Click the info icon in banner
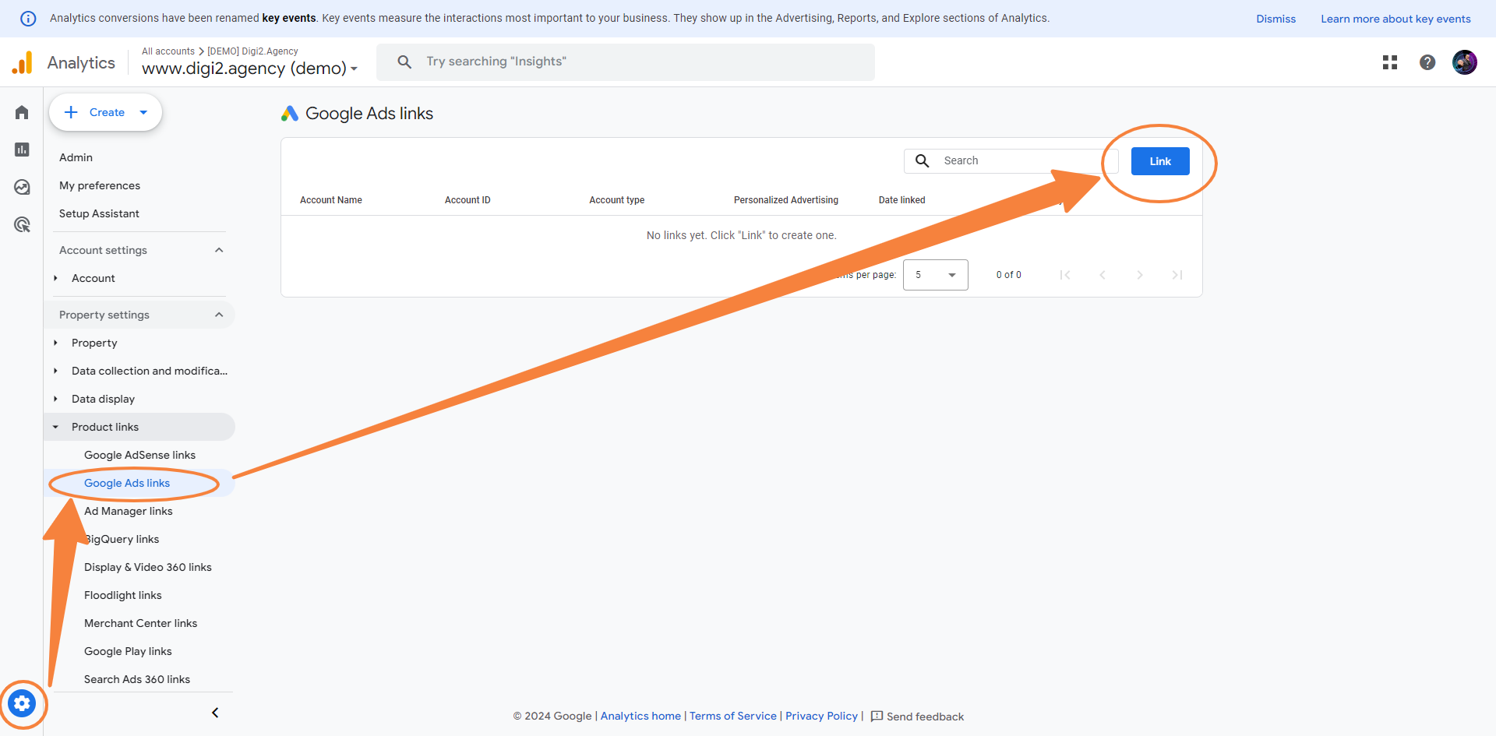This screenshot has height=736, width=1496. pyautogui.click(x=28, y=19)
